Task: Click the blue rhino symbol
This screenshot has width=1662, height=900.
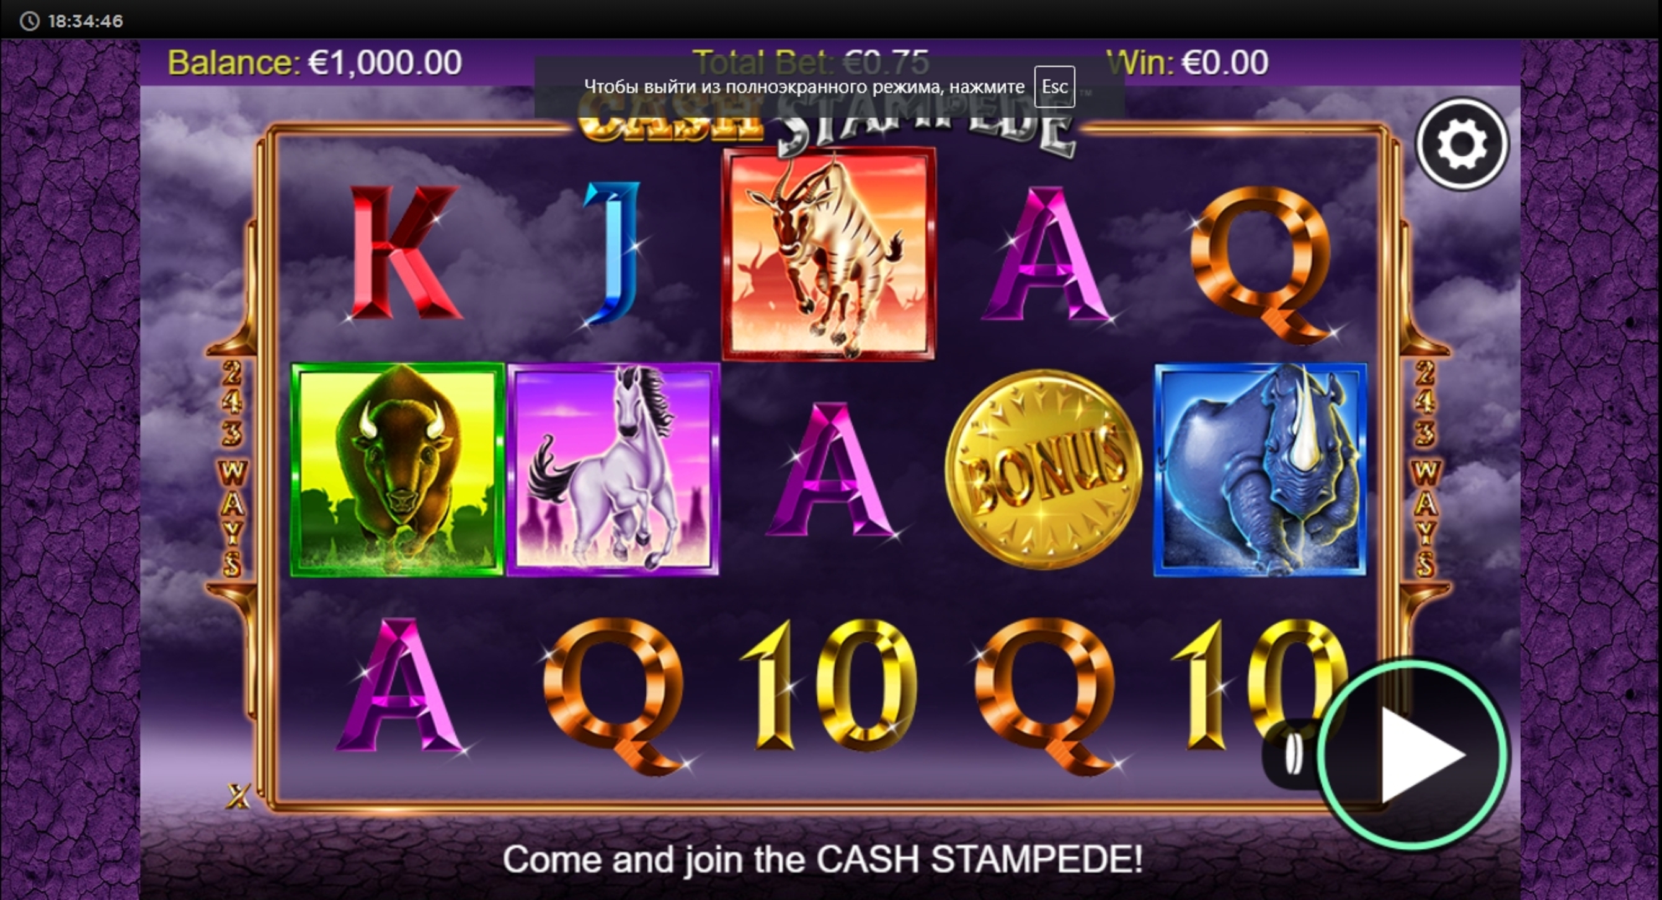Action: pos(1260,469)
